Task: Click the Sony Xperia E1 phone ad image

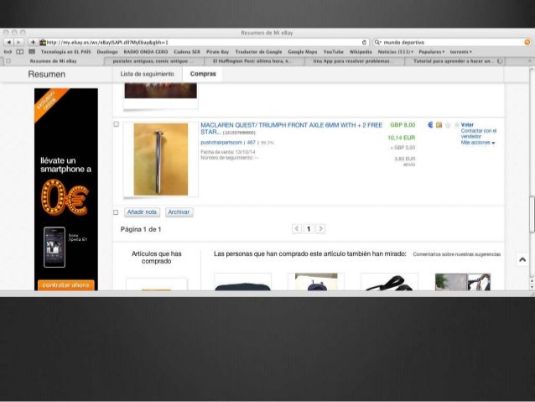Action: (x=55, y=247)
